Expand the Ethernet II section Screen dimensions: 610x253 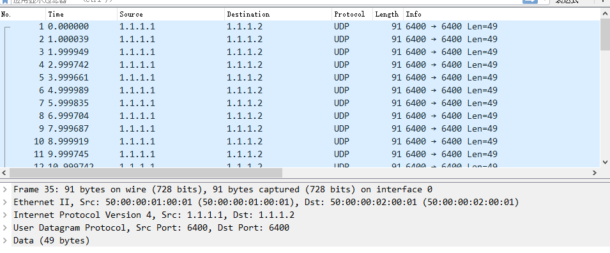(4, 202)
